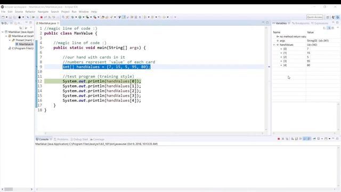Screen dimensions: 341x192
Task: Click the External Tools launch icon
Action: [x=95, y=17]
